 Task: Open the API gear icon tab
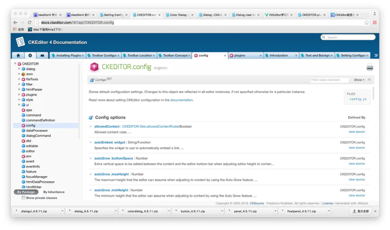(30, 55)
